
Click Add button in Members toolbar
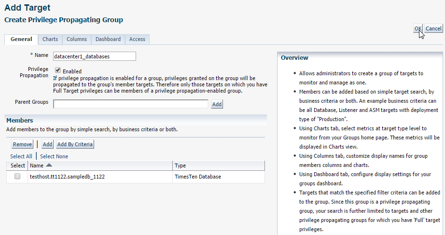click(x=47, y=144)
